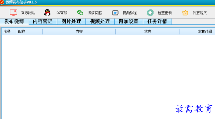Image resolution: width=215 pixels, height=119 pixels.
Task: Open the 官方网站 link
Action: click(x=28, y=13)
